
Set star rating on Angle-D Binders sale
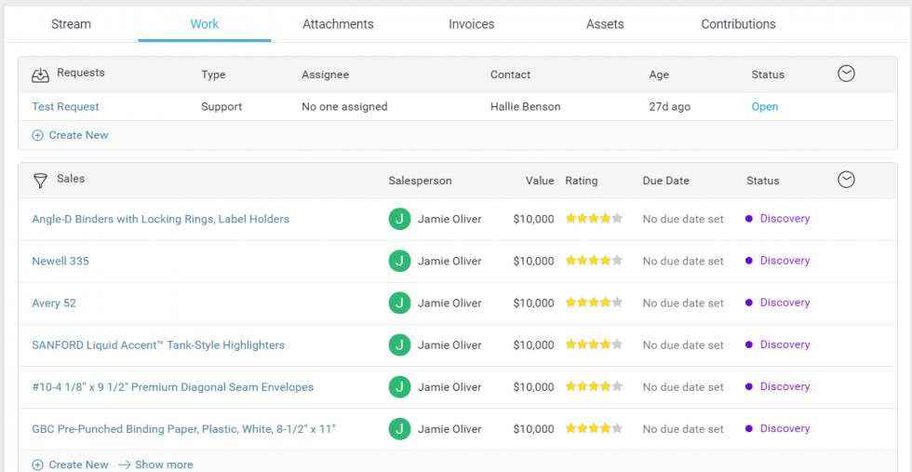coord(594,219)
